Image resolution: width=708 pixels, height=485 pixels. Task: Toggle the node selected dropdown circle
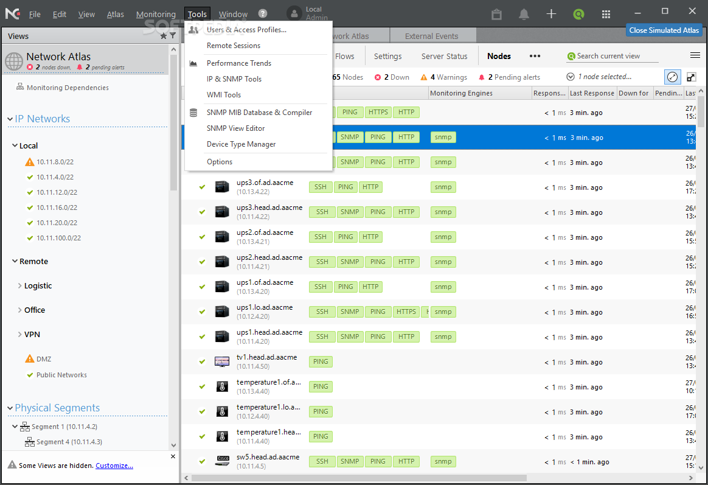[x=571, y=77]
